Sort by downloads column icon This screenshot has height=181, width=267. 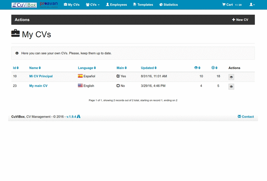[214, 68]
